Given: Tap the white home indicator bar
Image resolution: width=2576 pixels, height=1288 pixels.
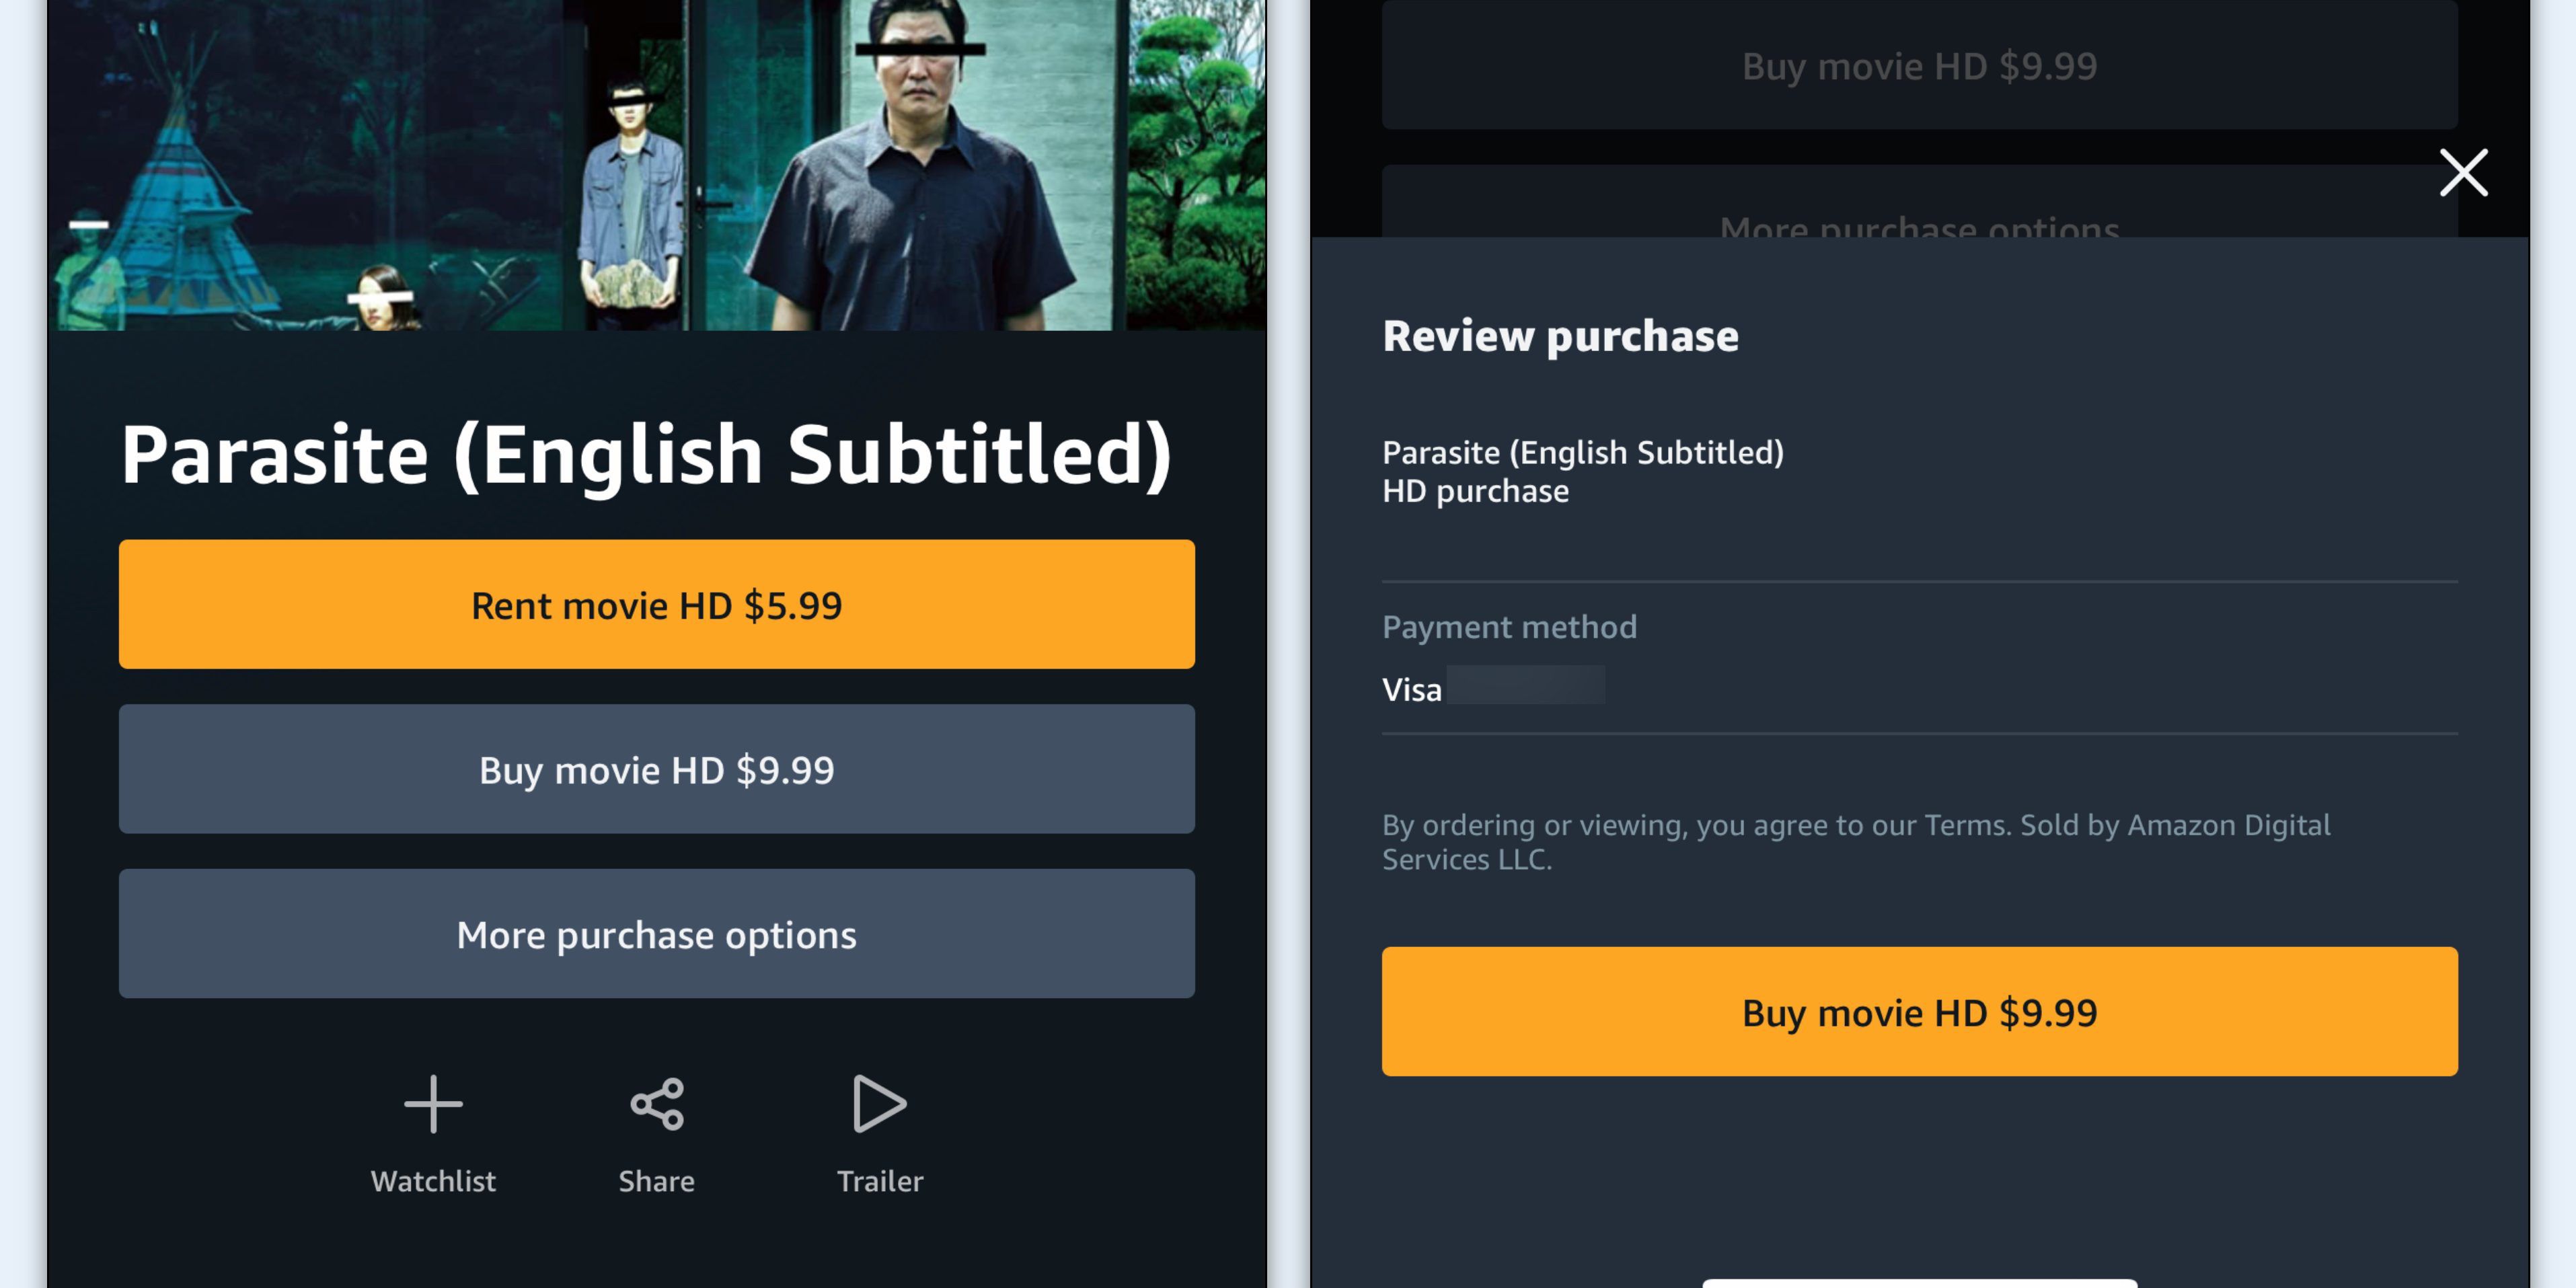Looking at the screenshot, I should coord(1919,1282).
